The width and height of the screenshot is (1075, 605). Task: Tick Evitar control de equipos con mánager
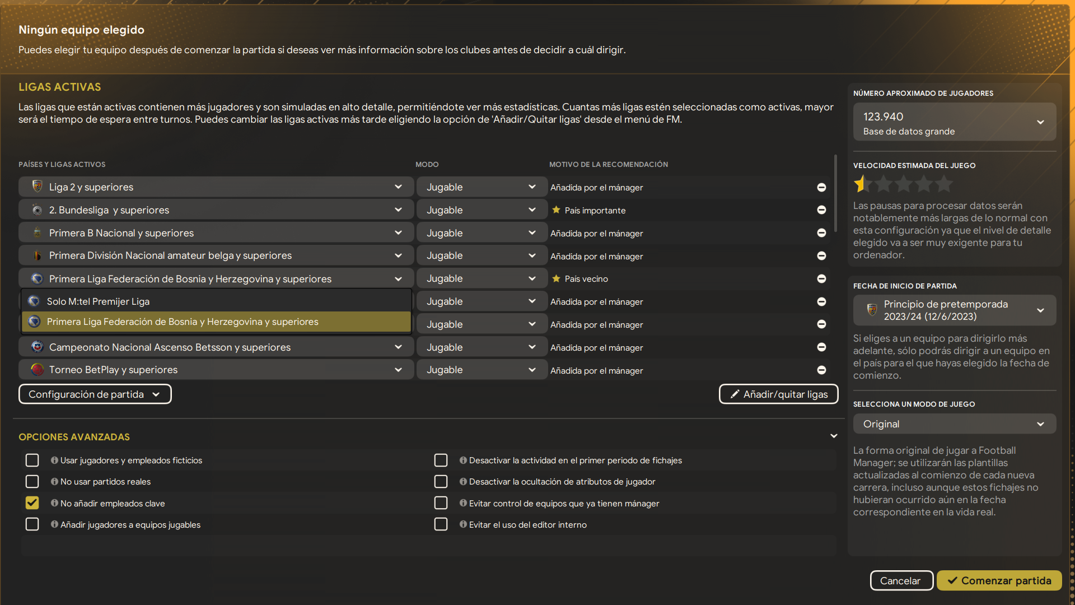click(441, 503)
